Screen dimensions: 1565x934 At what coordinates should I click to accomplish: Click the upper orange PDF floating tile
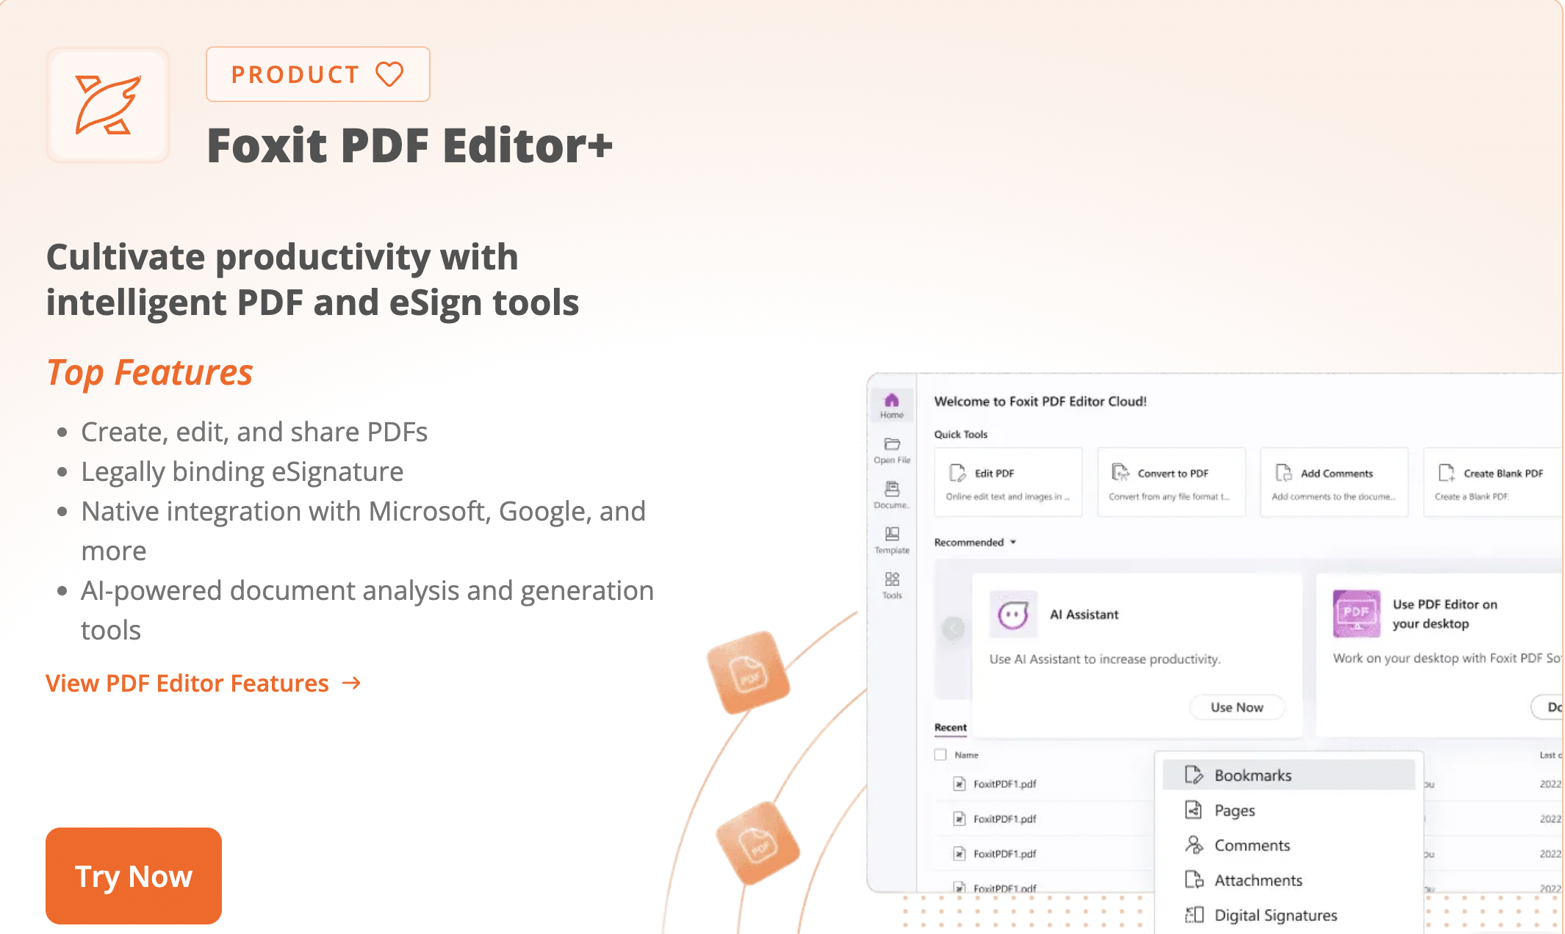coord(749,672)
